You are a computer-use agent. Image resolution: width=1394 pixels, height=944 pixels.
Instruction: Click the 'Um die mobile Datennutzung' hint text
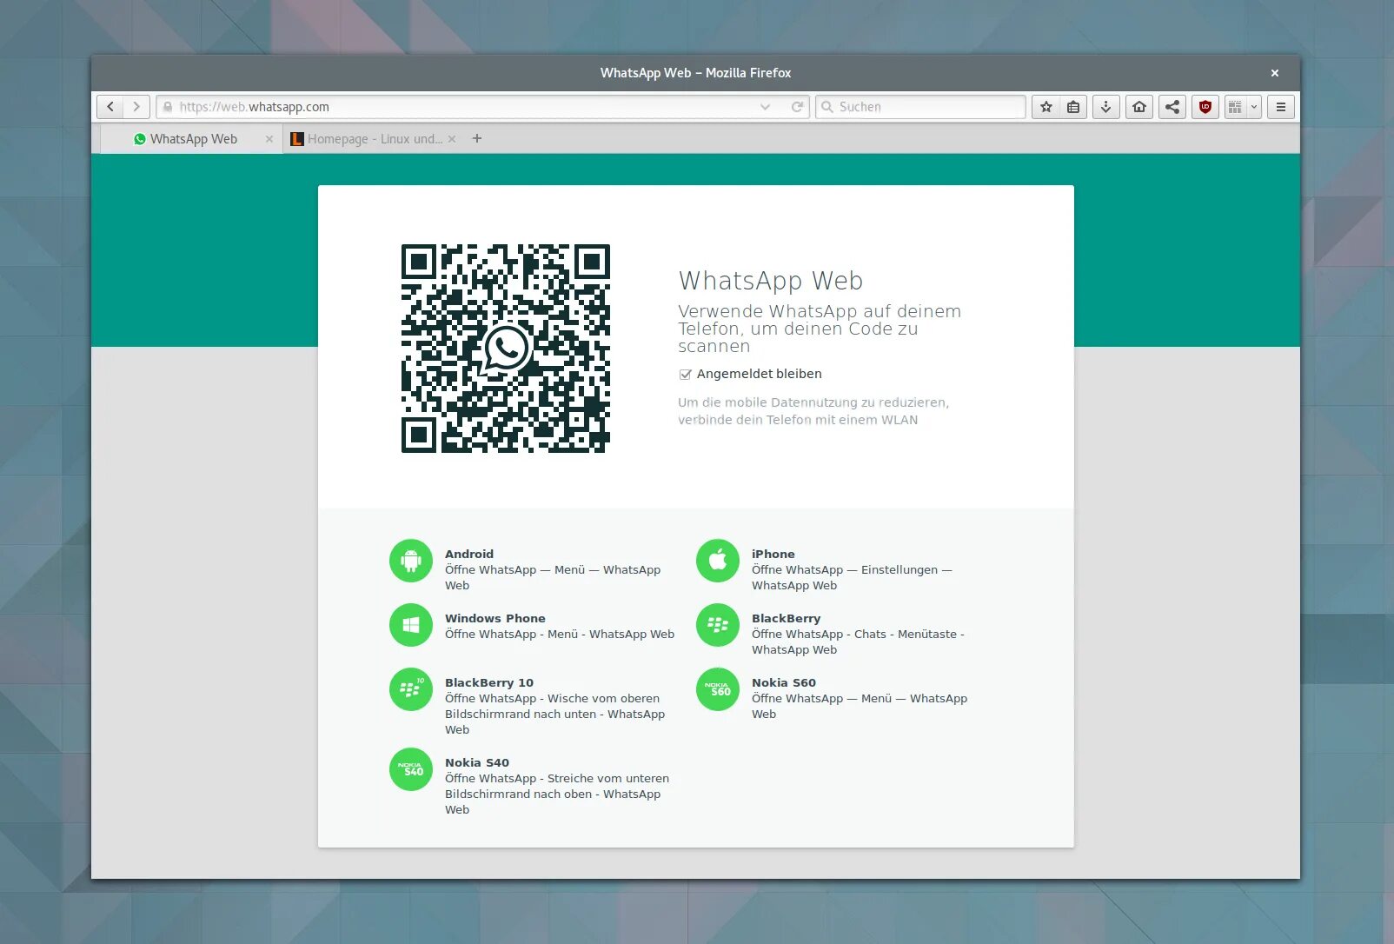(813, 411)
